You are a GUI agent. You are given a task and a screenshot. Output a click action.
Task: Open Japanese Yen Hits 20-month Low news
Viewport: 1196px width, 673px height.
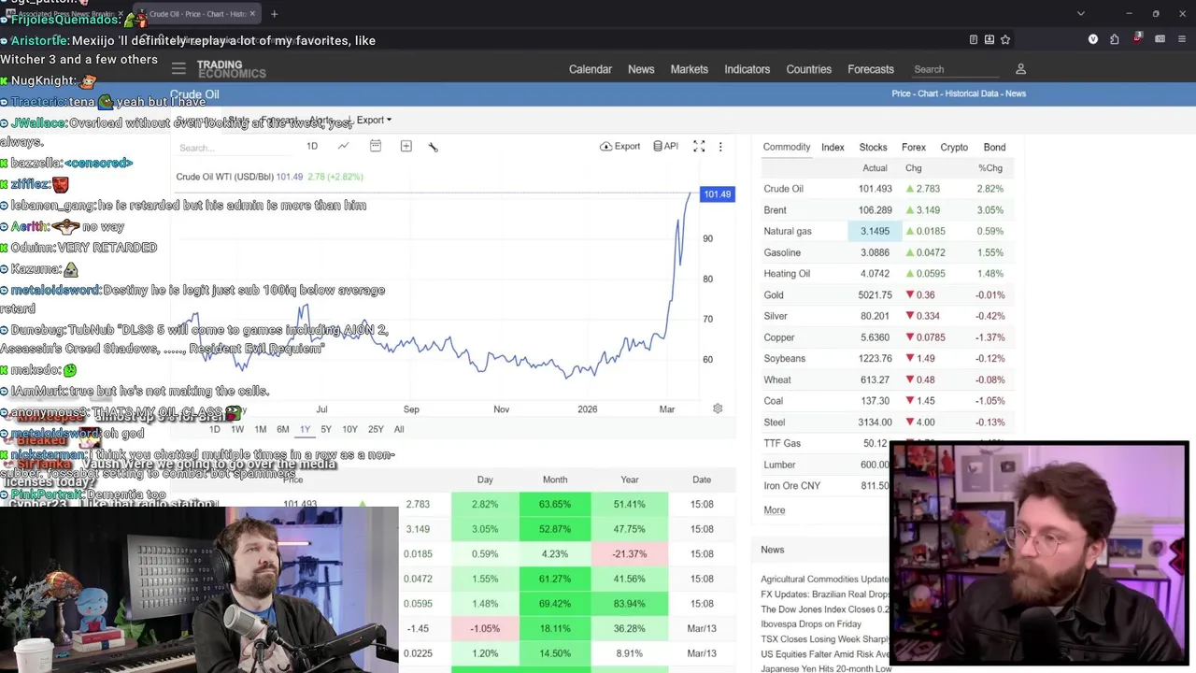[x=826, y=668]
